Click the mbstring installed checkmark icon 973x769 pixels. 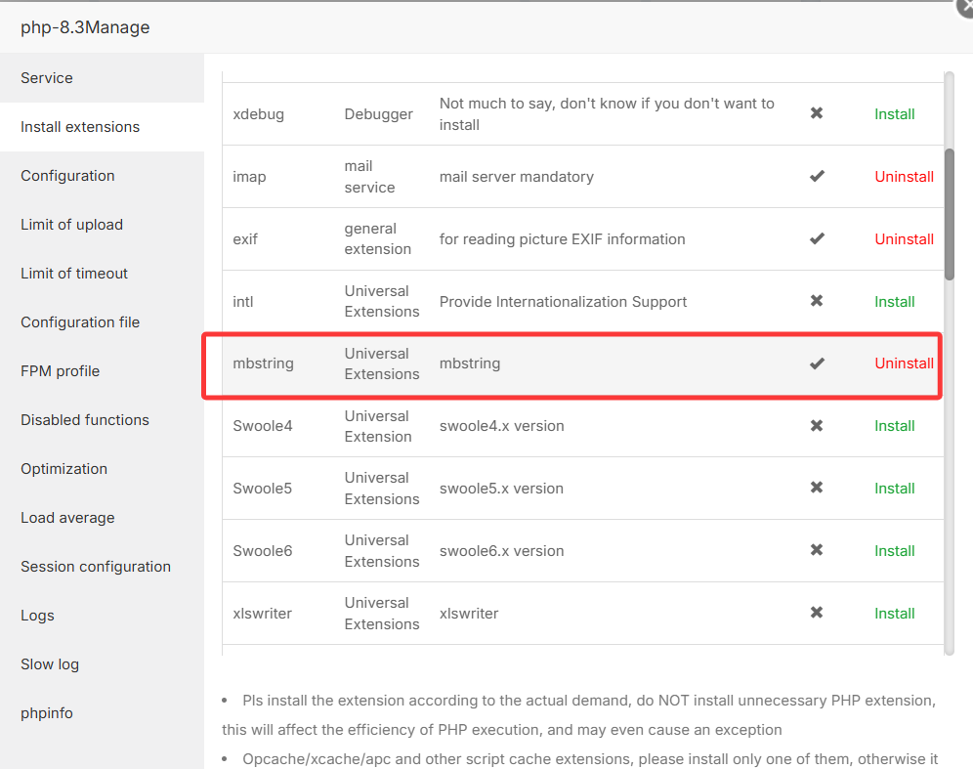(x=817, y=363)
